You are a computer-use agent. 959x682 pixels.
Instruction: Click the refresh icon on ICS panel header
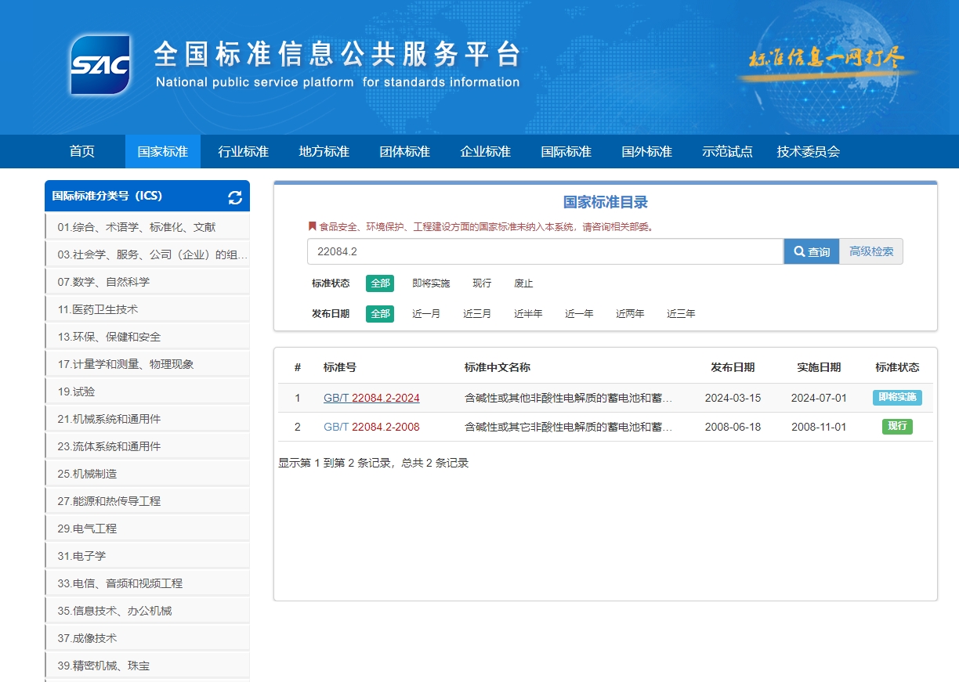click(x=235, y=198)
